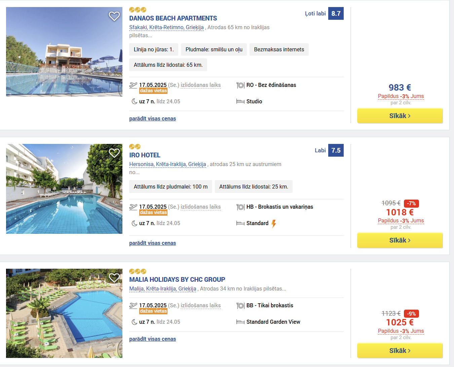Click the bed icon beside Standard Garden View
The height and width of the screenshot is (367, 454).
point(240,322)
